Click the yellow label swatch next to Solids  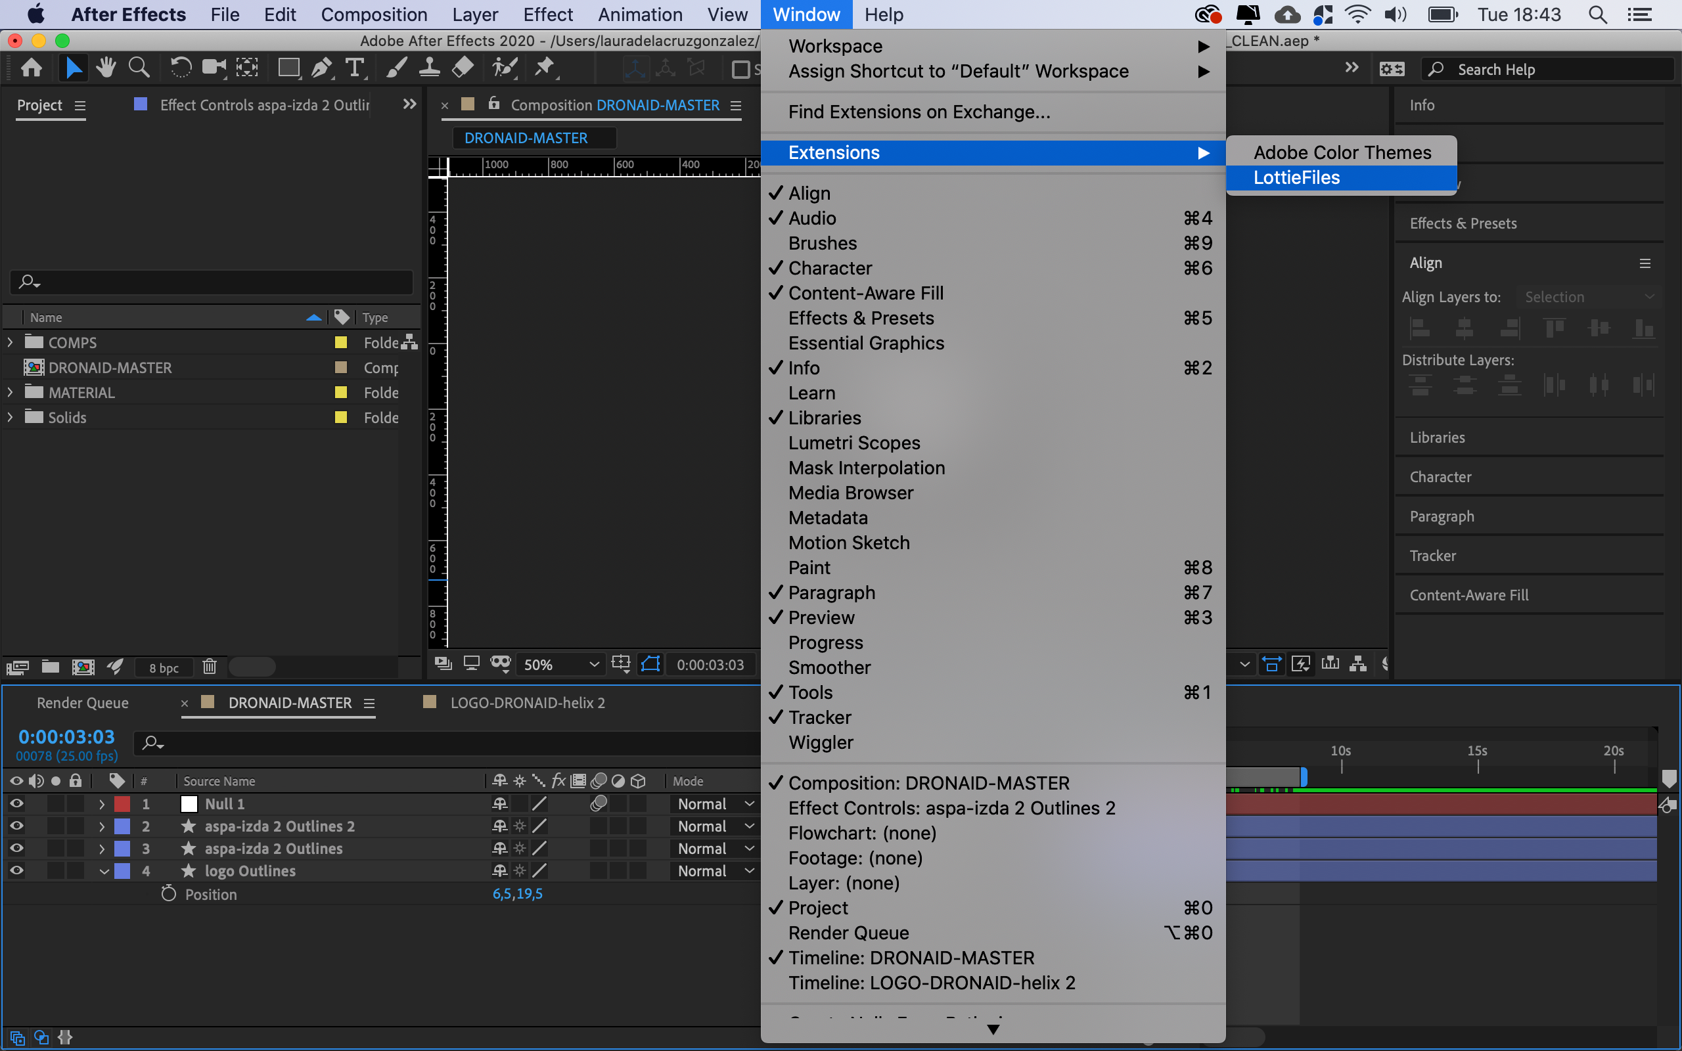click(x=340, y=417)
